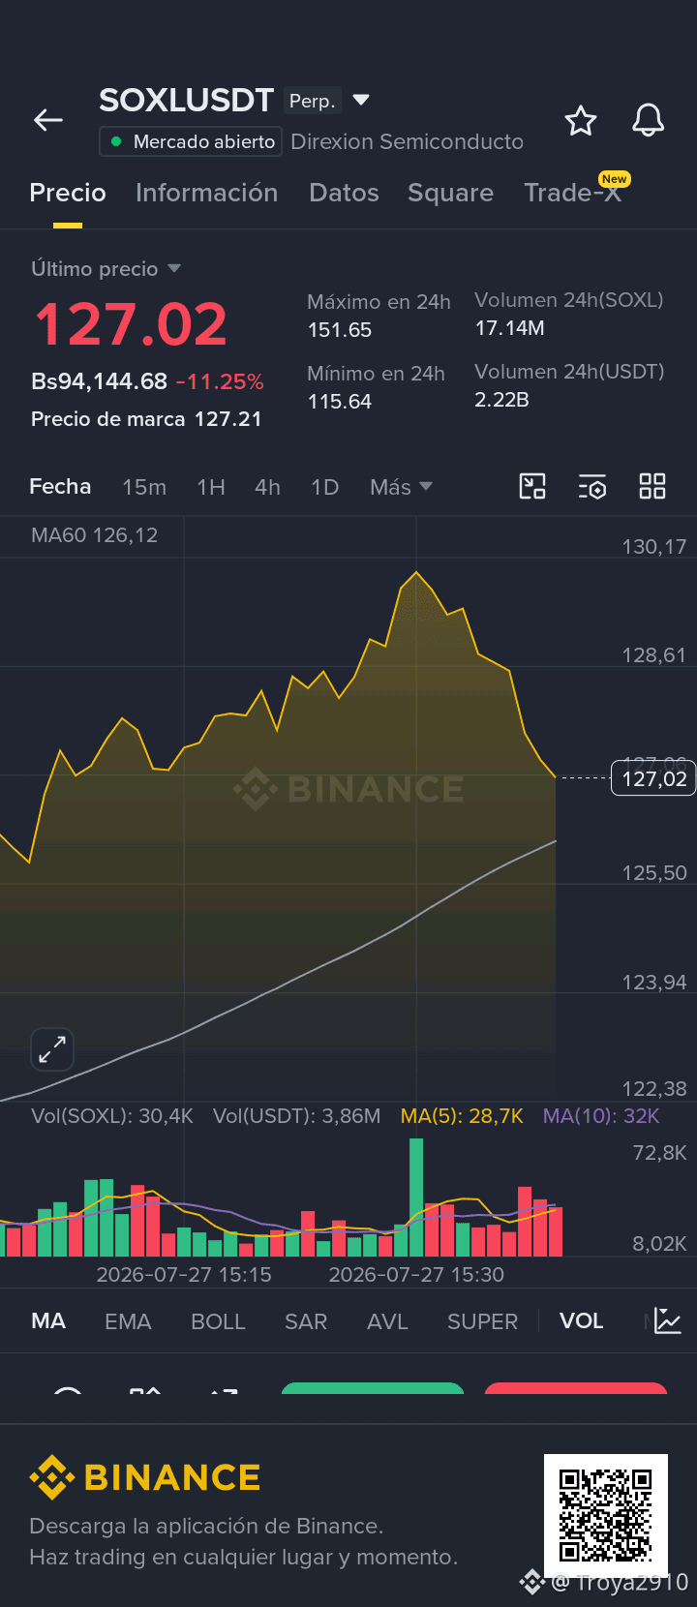
Task: Switch to the Precio tab
Action: pos(68,193)
